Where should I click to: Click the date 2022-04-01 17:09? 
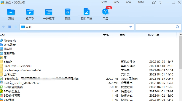pyautogui.click(x=161, y=91)
